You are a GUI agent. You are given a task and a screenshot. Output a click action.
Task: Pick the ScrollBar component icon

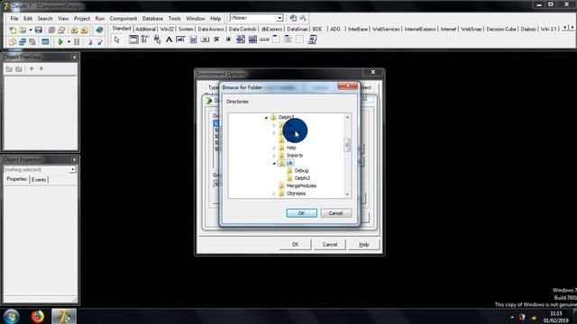coord(264,40)
